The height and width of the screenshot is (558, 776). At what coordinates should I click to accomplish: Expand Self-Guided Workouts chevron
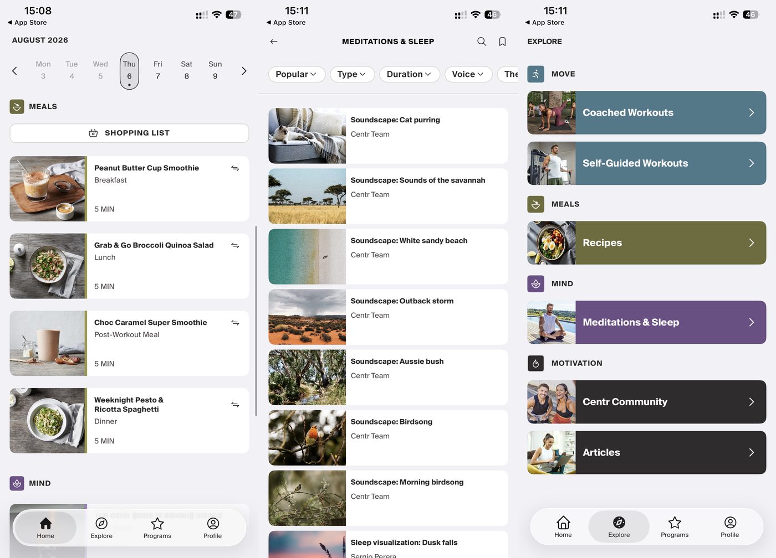(752, 163)
